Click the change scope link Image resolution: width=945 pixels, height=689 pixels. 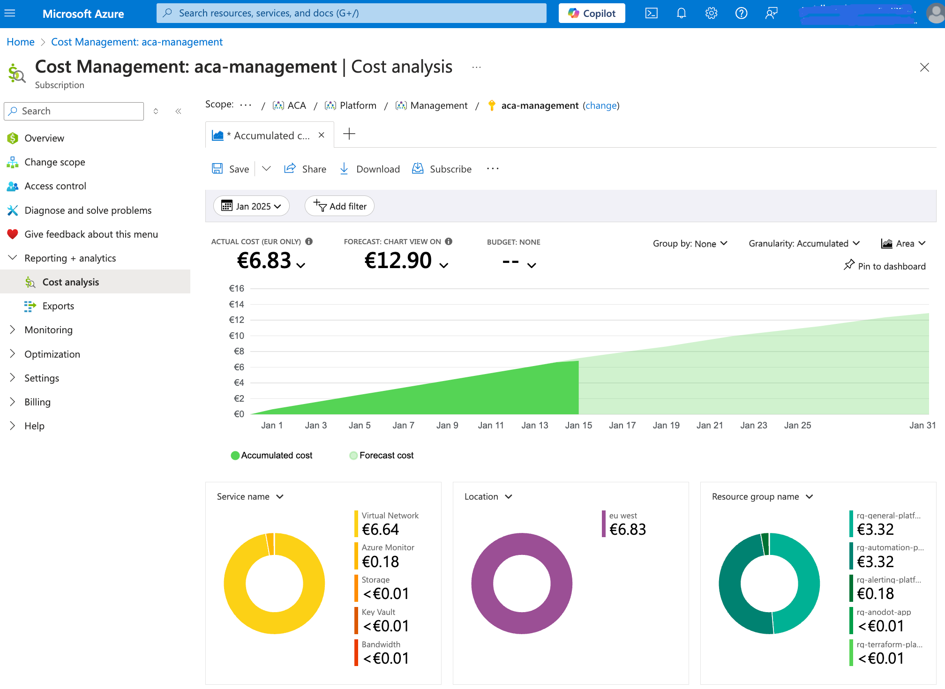click(601, 105)
